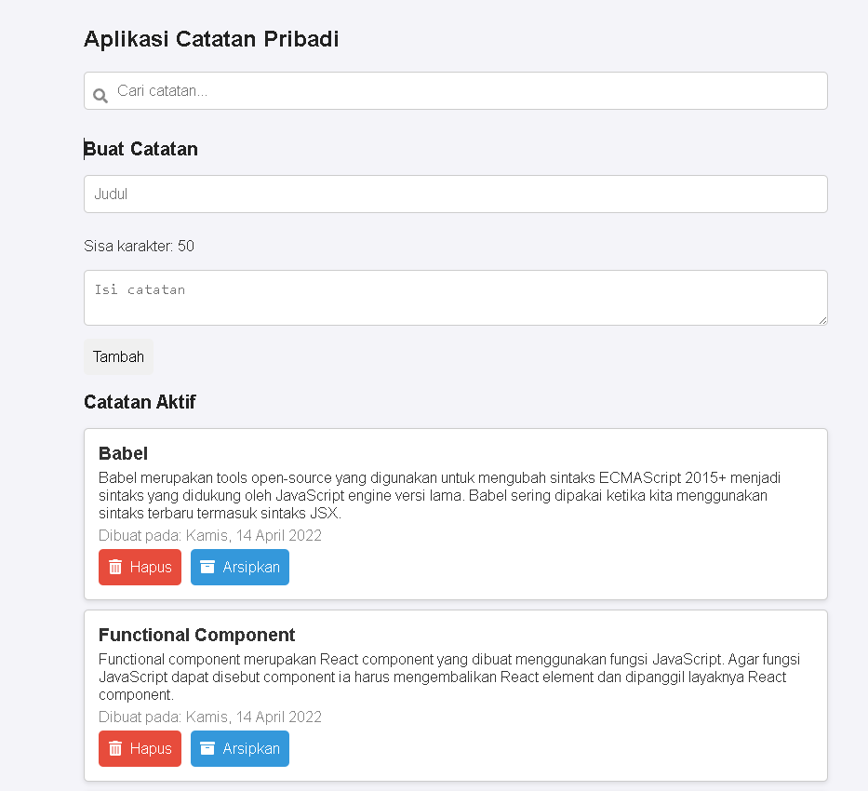Click the Sisa karakter: 50 counter text
Viewport: 868px width, 791px height.
[x=139, y=246]
